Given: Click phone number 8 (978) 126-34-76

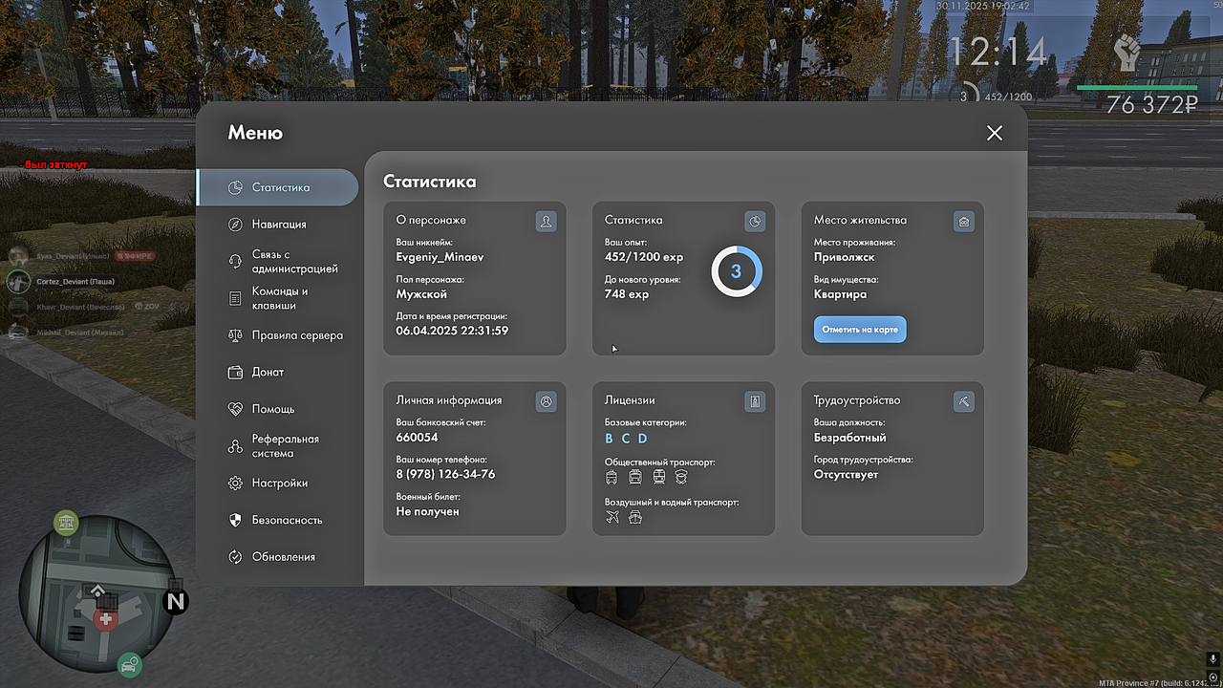Looking at the screenshot, I should pos(445,474).
